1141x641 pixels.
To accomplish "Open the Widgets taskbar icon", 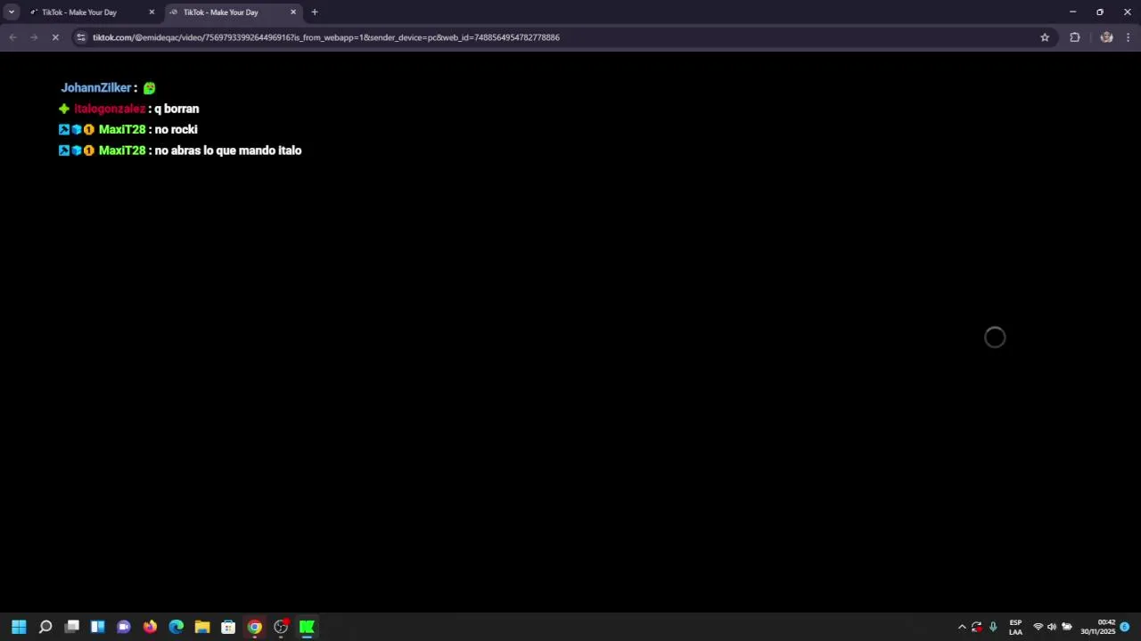I will [x=98, y=627].
